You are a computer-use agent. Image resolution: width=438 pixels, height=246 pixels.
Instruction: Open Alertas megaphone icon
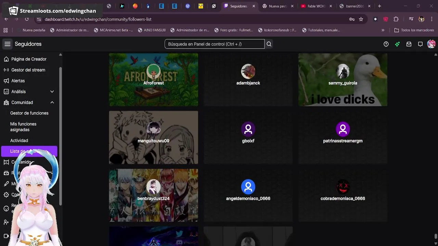(x=6, y=81)
